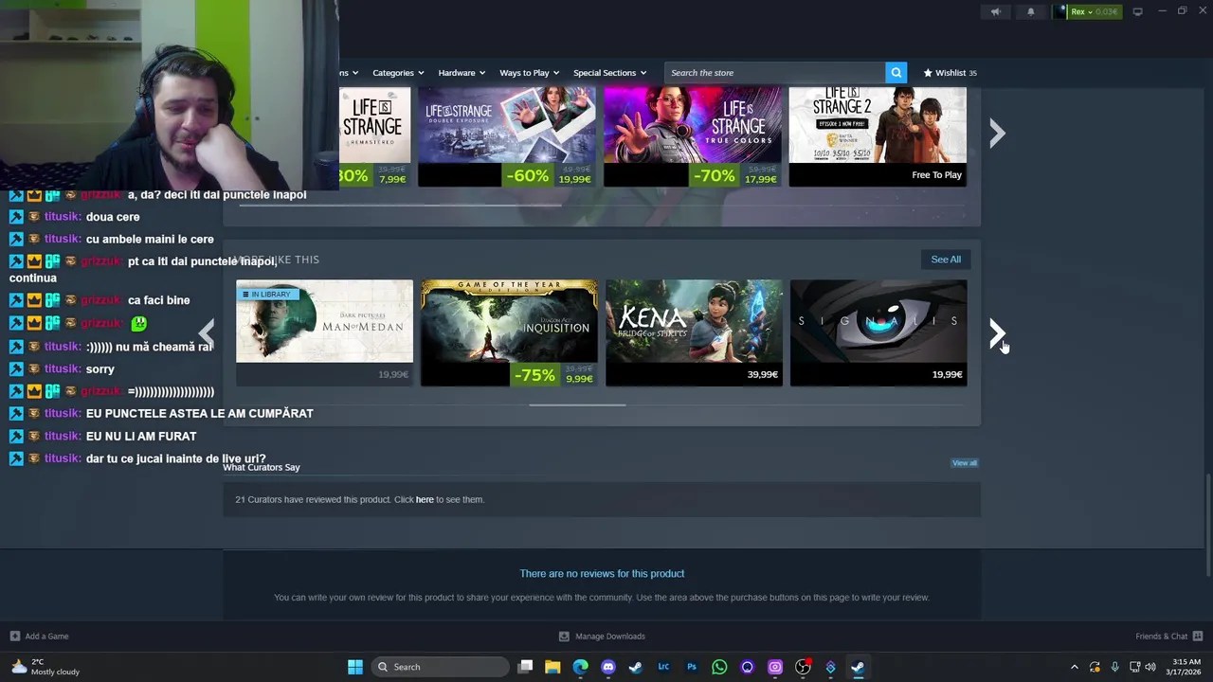Screen dimensions: 1213x682
Task: Click View all curators button
Action: tap(965, 463)
